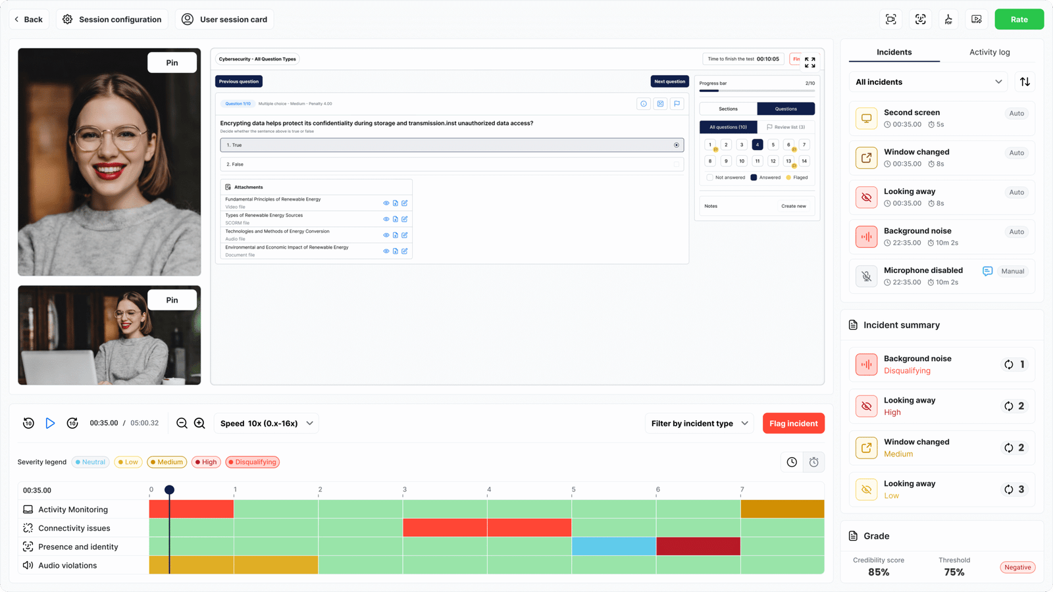Toggle the High severity legend filter
This screenshot has width=1053, height=592.
tap(206, 462)
